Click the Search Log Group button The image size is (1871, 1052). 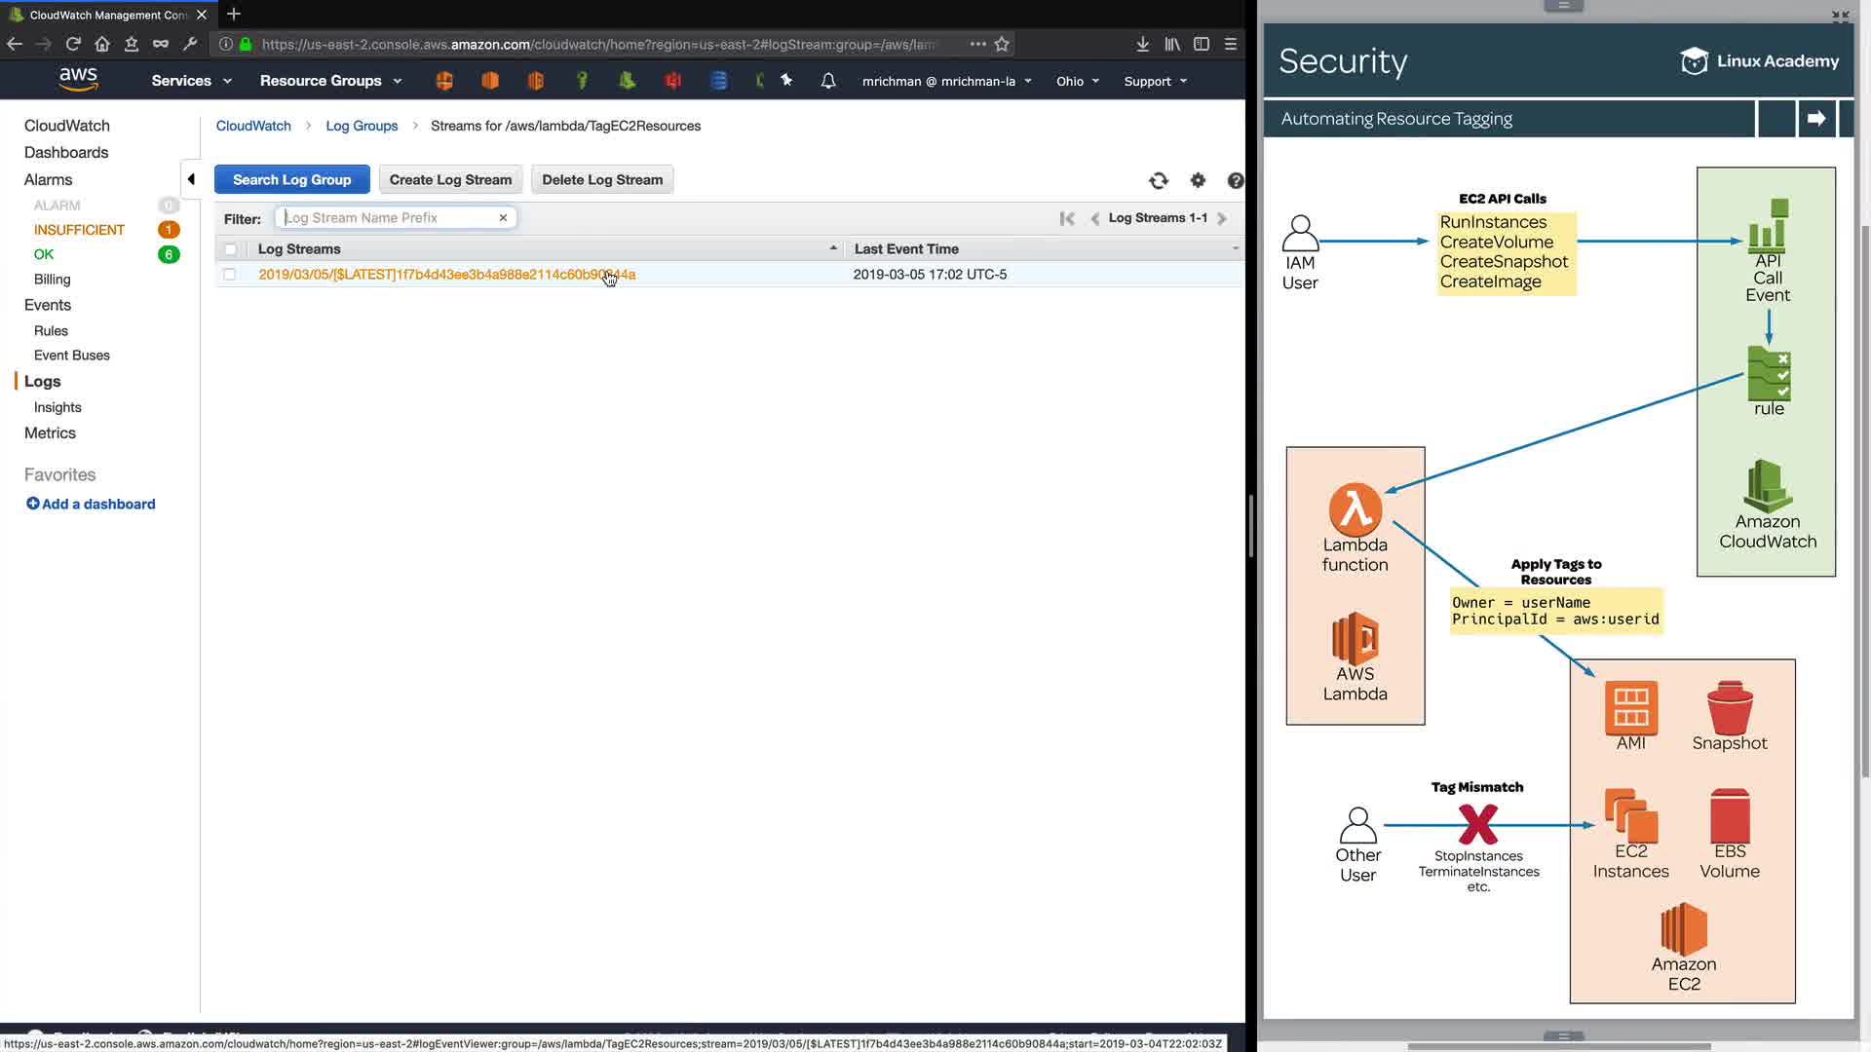tap(291, 179)
